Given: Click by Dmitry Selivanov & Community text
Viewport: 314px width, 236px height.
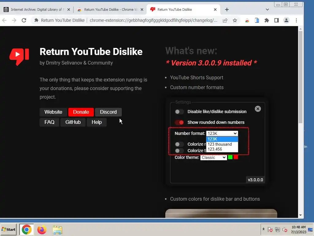Looking at the screenshot, I should tap(76, 63).
